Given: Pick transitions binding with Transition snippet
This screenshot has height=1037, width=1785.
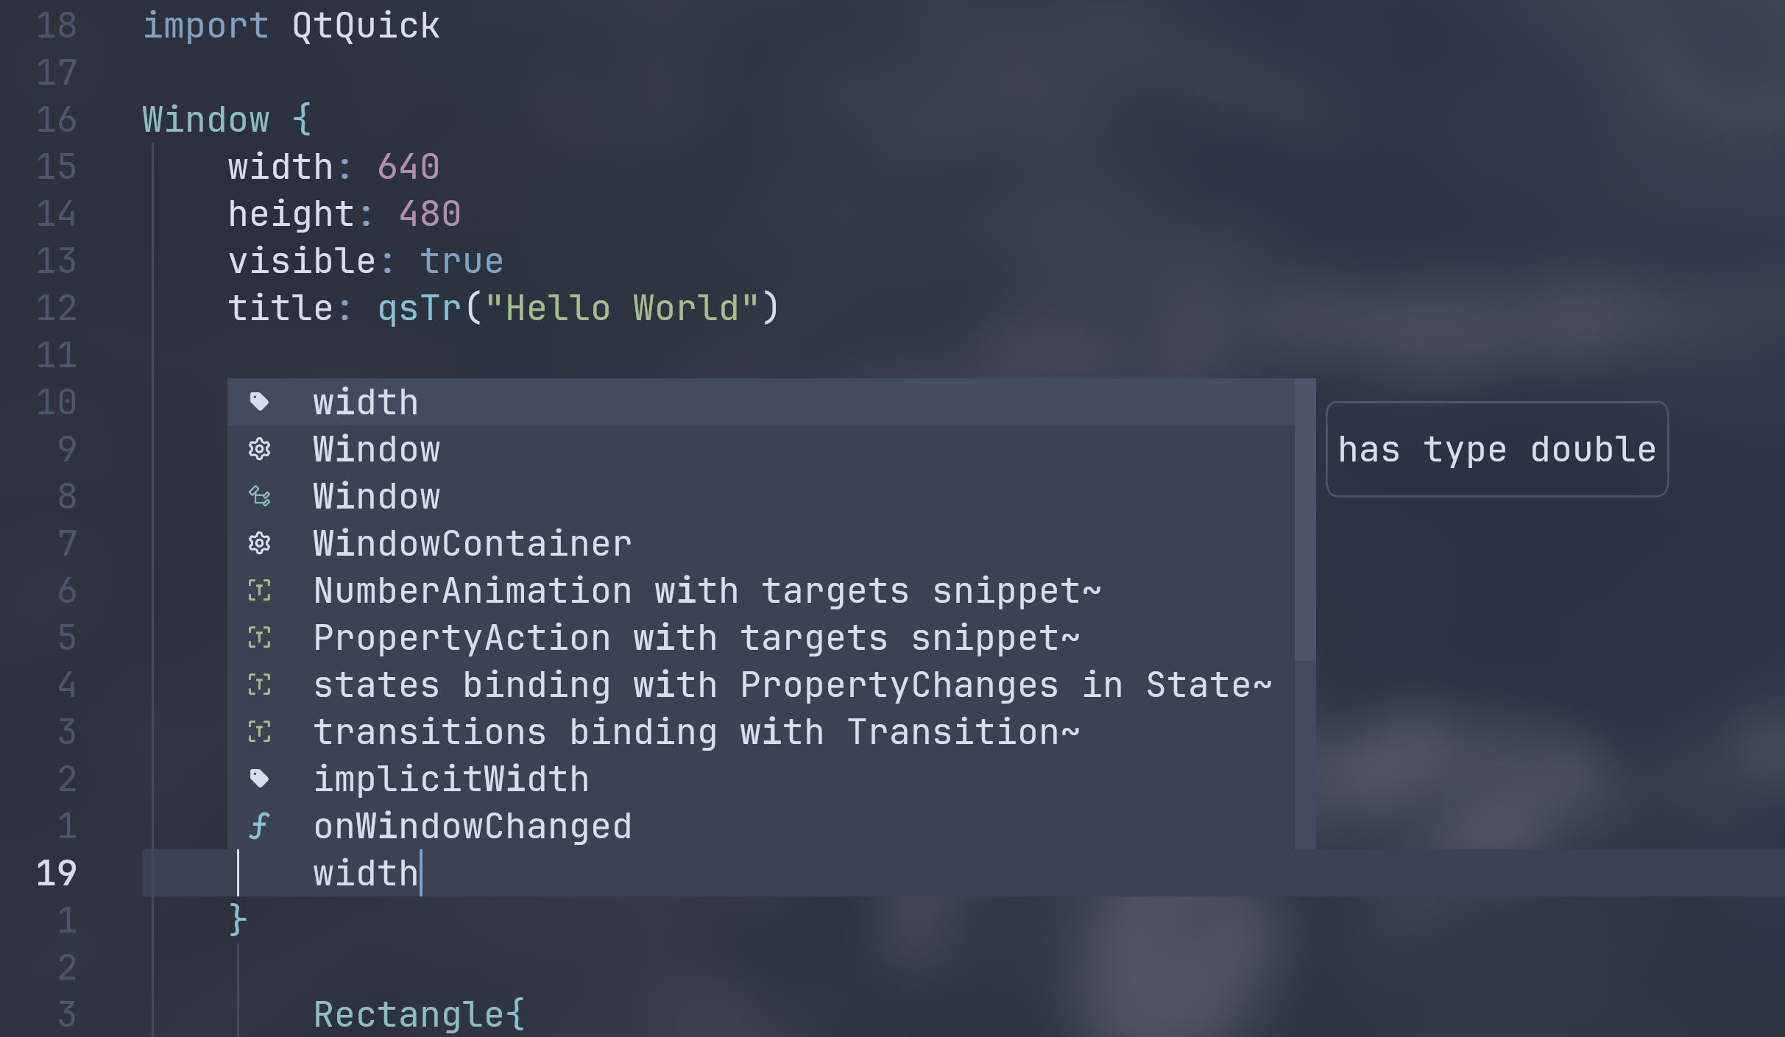Looking at the screenshot, I should coord(761,732).
